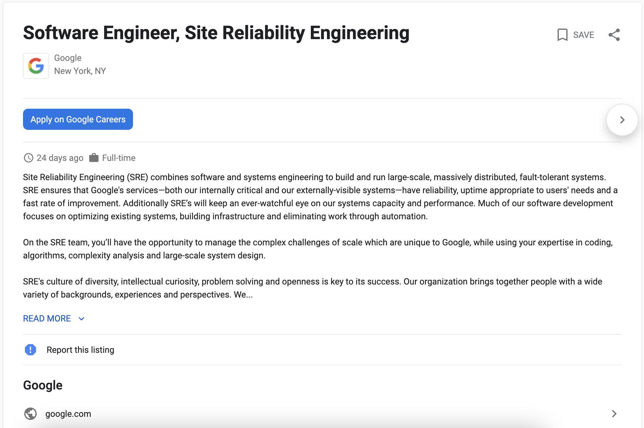Click the clock icon next to 24 days ago
The height and width of the screenshot is (428, 644).
[28, 158]
